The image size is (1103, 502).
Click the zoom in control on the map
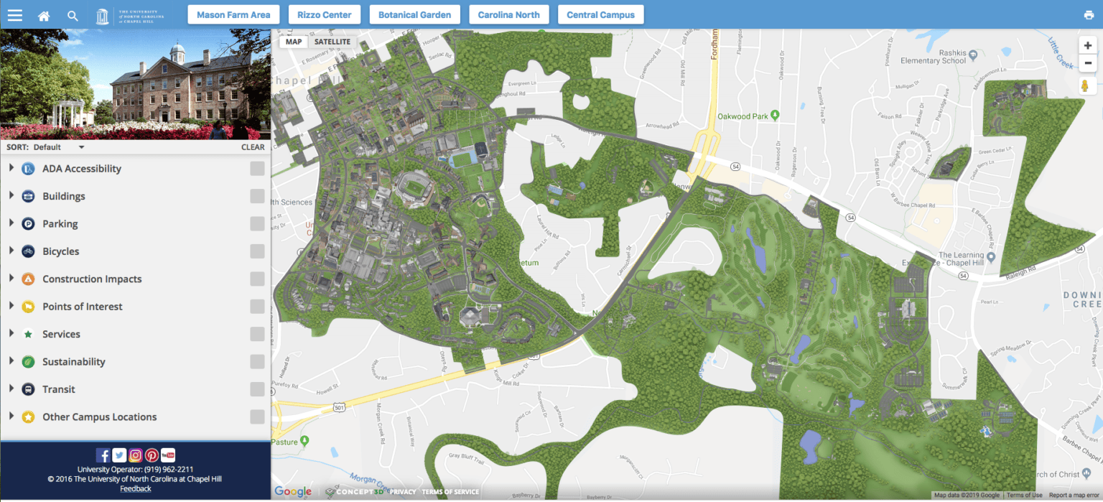pos(1088,45)
